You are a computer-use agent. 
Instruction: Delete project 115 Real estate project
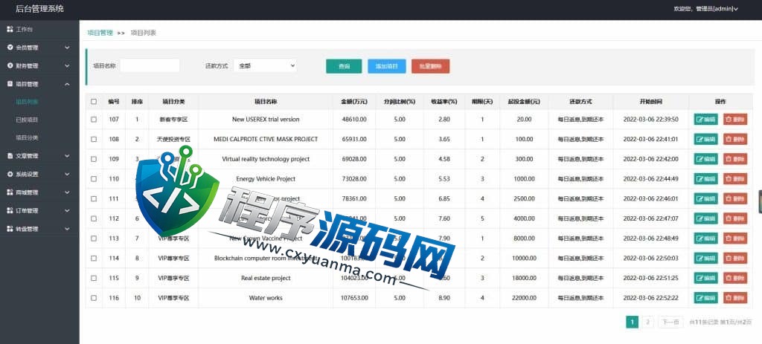point(735,278)
